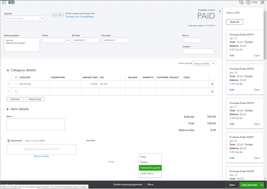Image resolution: width=267 pixels, height=189 pixels.
Task: Open the Supplier dropdown arrow
Action: pos(43,18)
